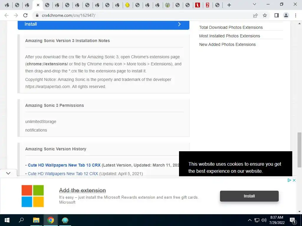302x226 pixels.
Task: Switch to the red number 2 tab
Action: click(x=207, y=5)
